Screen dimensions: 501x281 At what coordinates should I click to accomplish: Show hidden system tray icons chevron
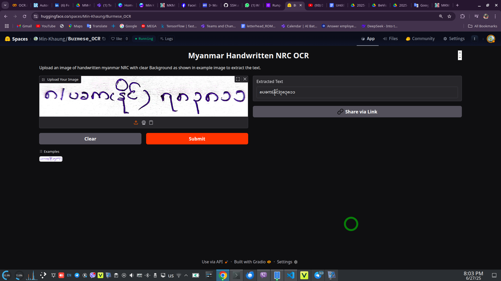pyautogui.click(x=186, y=275)
